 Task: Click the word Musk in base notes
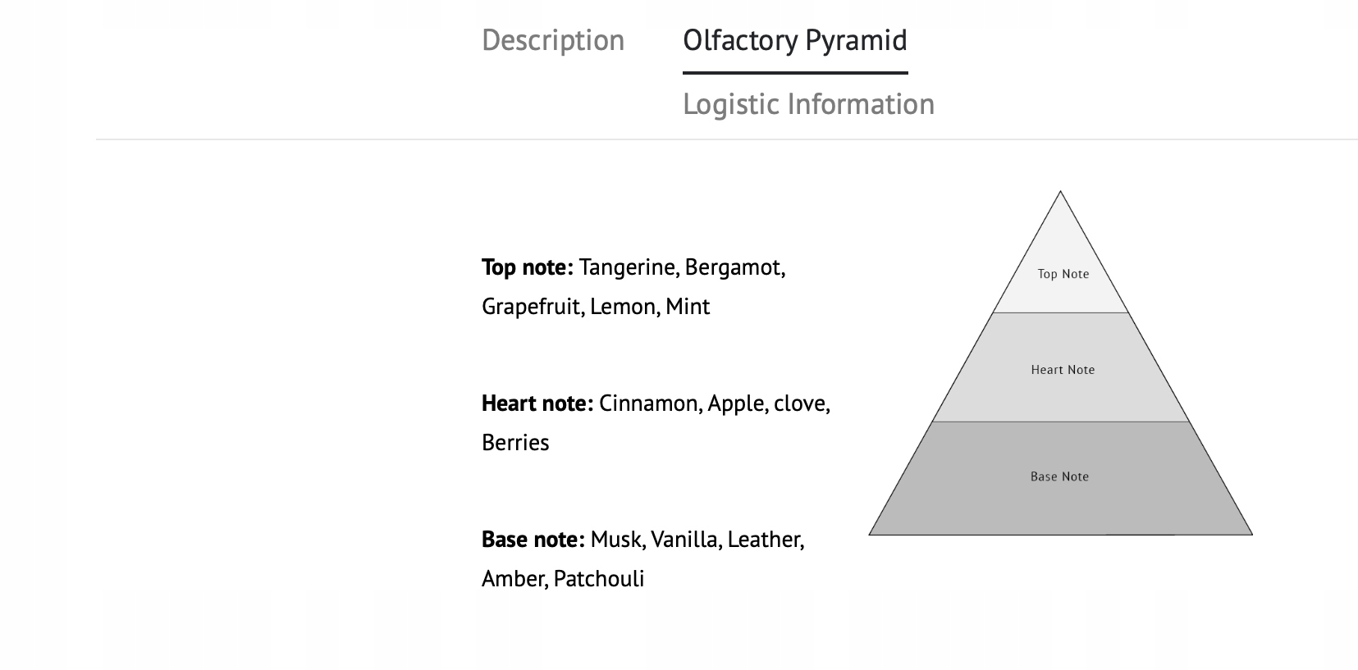[x=617, y=540]
